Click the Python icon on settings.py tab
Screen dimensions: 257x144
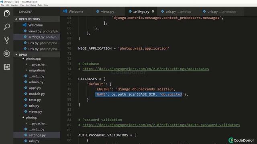[x=130, y=11]
